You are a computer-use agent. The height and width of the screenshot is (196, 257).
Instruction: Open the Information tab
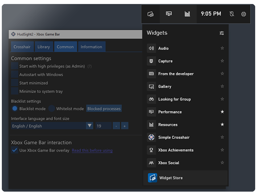click(x=92, y=47)
